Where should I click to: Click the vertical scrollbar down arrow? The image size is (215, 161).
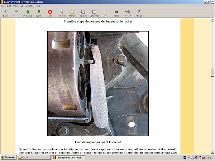point(212,152)
